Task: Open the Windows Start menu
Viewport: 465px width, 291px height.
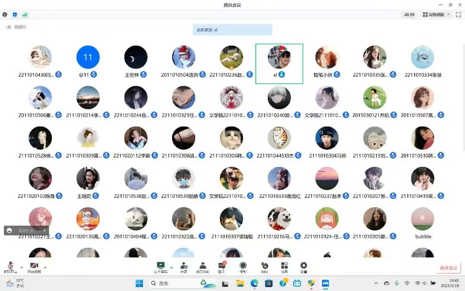Action: (139, 283)
